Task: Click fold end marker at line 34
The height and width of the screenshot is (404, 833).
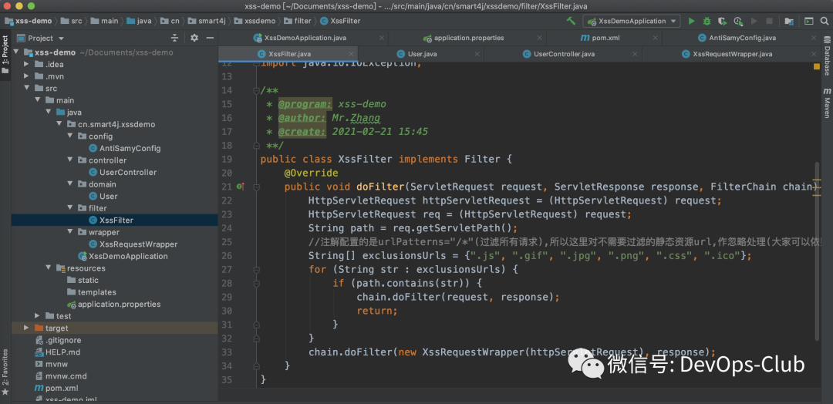Action: tap(256, 365)
